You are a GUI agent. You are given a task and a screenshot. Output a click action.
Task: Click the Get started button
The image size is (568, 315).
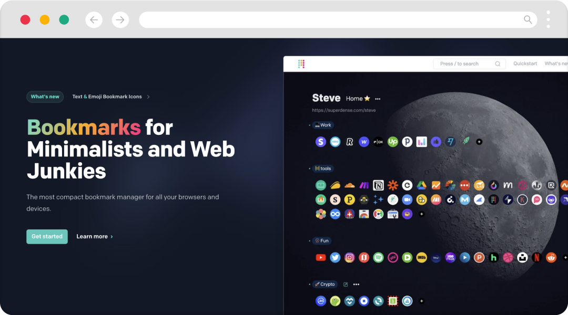pos(47,237)
